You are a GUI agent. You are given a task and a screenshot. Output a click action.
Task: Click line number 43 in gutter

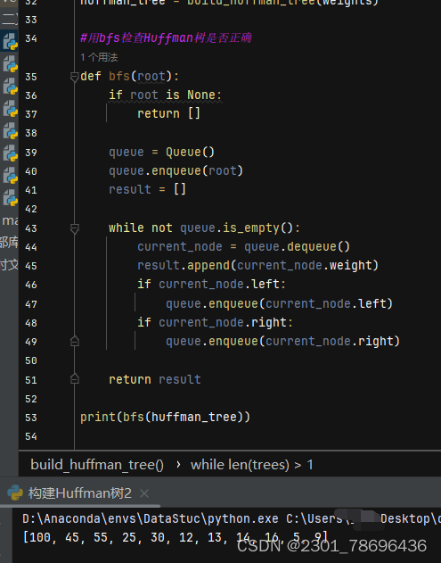pyautogui.click(x=31, y=228)
